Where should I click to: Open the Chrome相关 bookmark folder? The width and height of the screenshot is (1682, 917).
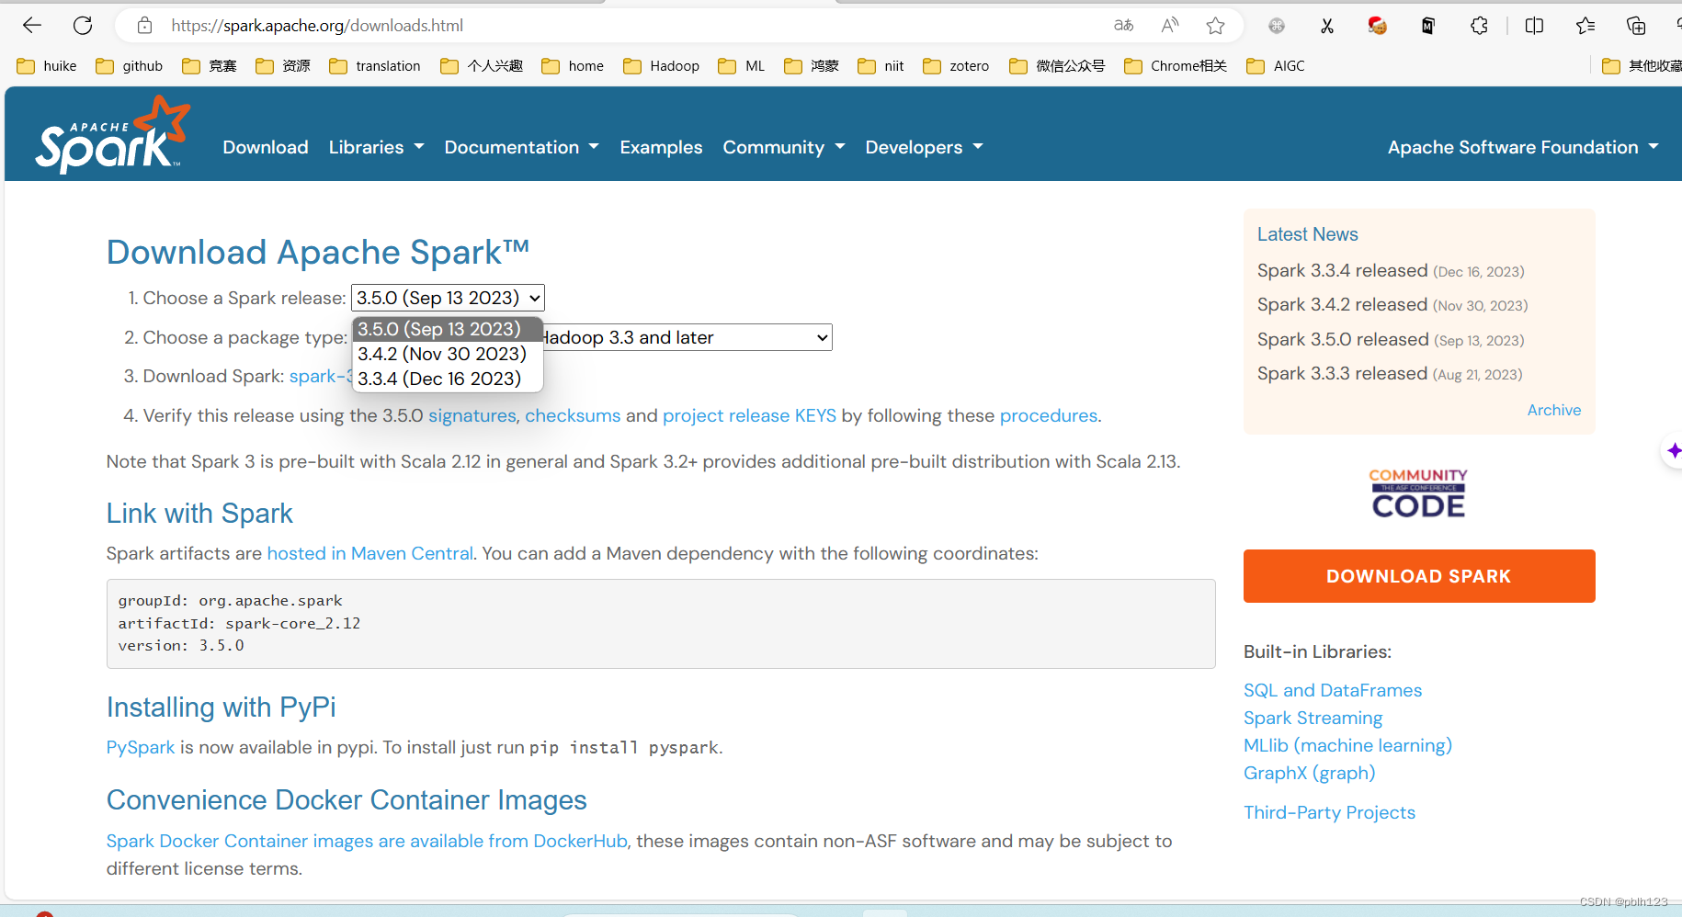(1176, 66)
